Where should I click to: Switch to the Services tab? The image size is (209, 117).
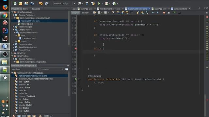(x=36, y=9)
